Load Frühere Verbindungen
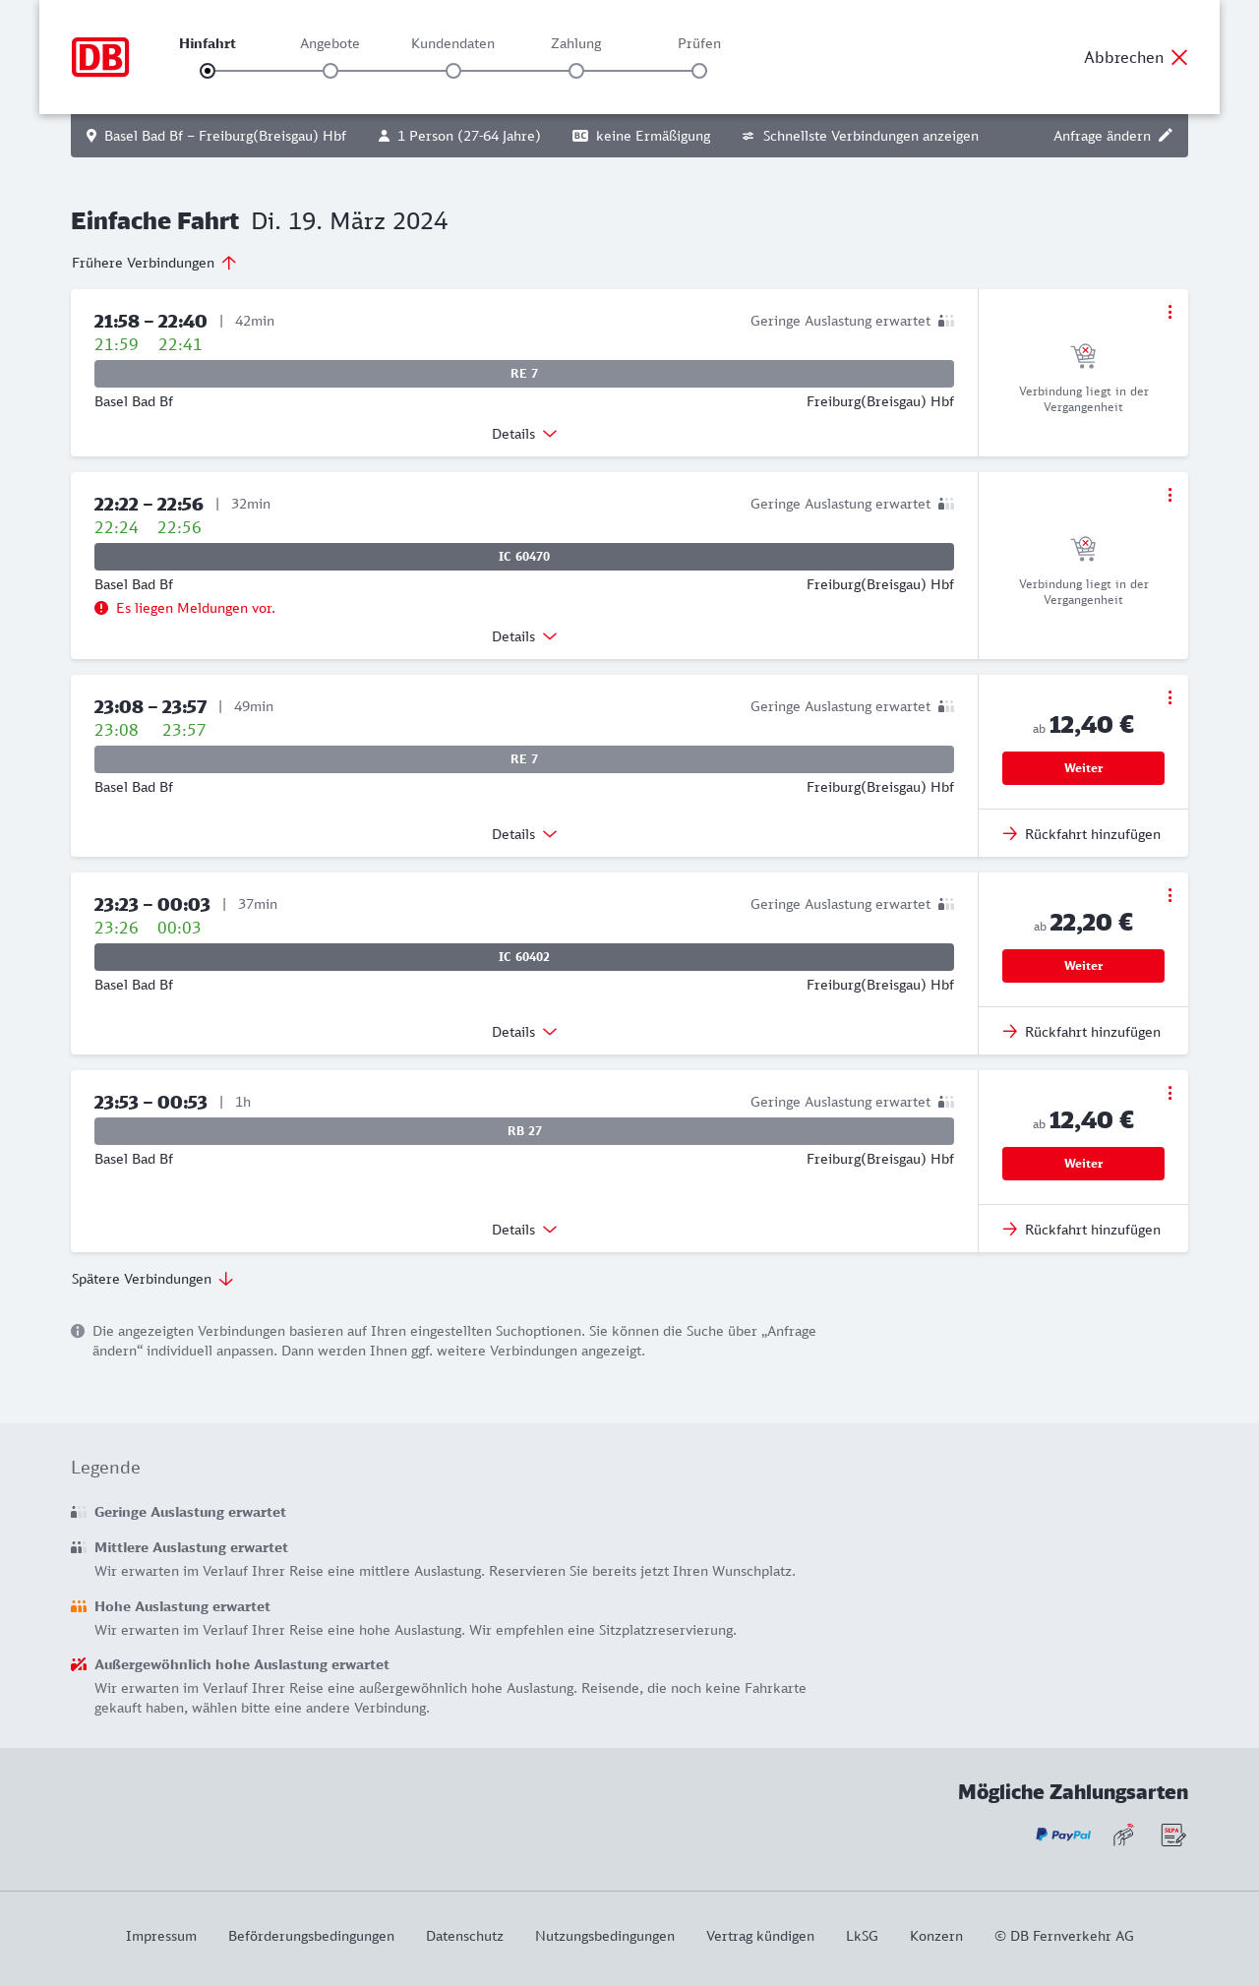1259x1986 pixels. [153, 263]
